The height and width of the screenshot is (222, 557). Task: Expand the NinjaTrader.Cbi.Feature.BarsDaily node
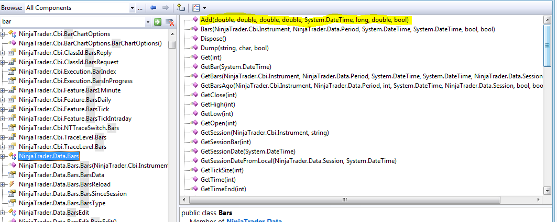(x=3, y=100)
